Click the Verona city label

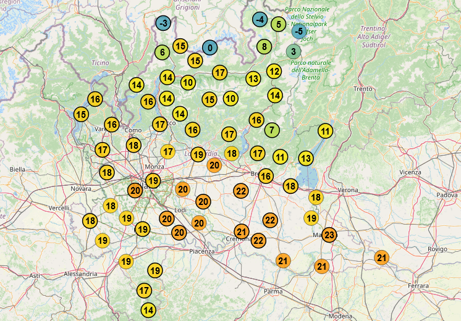pyautogui.click(x=348, y=190)
